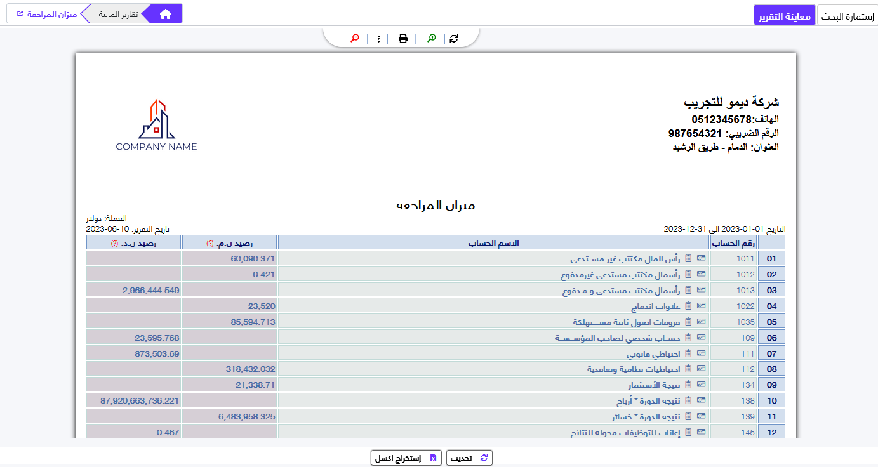Screen dimensions: 878x467
Task: Click the ledger card icon beside account 1012
Action: (x=701, y=274)
